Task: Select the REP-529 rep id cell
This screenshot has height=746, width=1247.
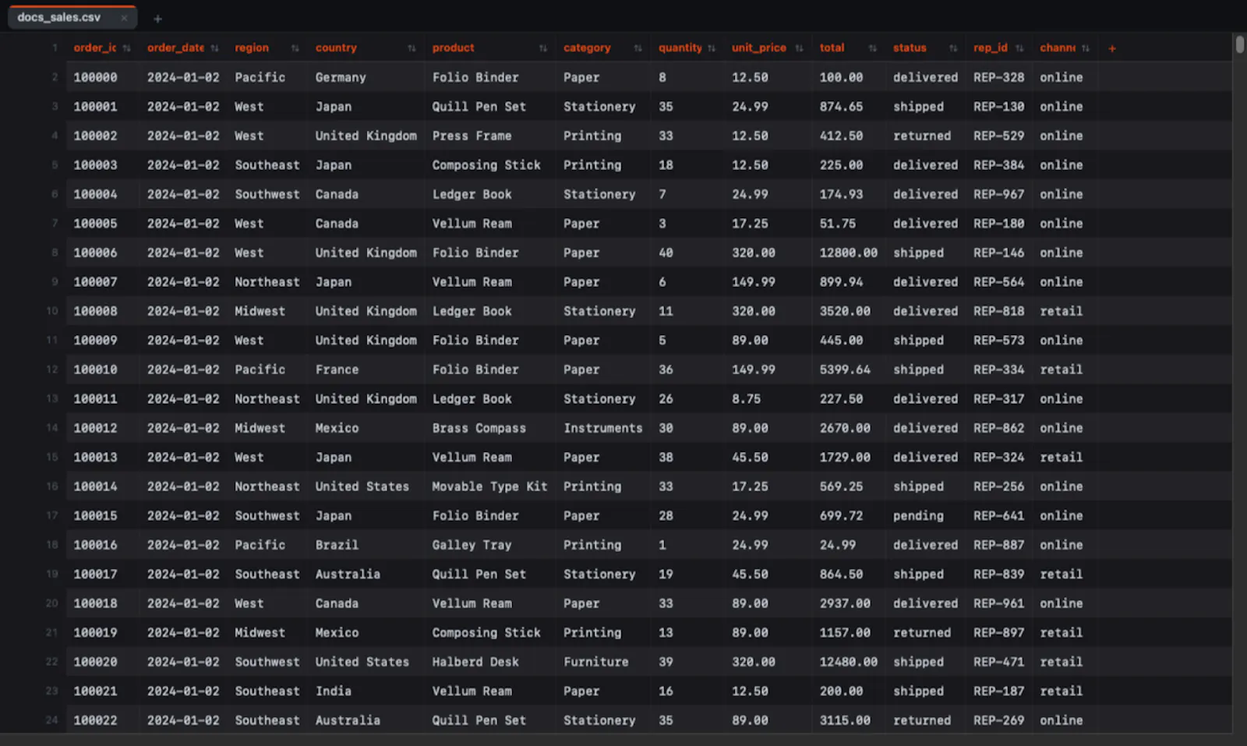Action: [x=1000, y=136]
